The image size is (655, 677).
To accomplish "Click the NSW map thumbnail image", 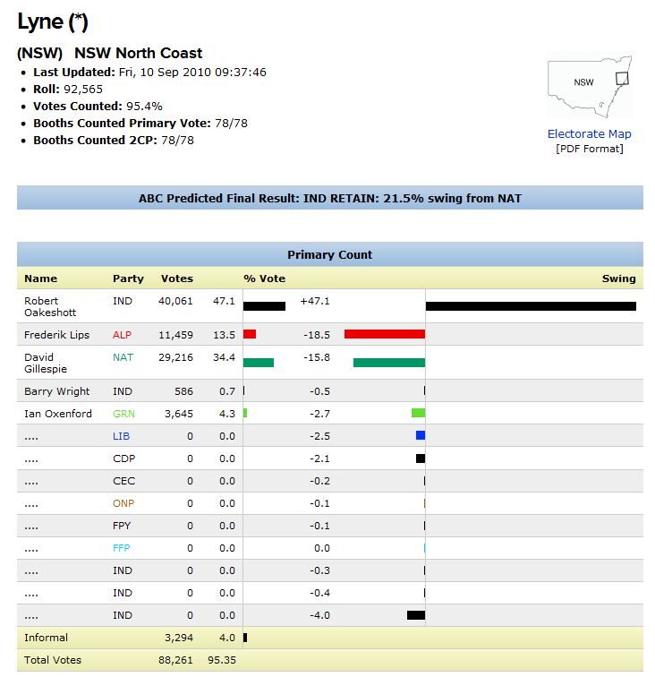I will (589, 88).
